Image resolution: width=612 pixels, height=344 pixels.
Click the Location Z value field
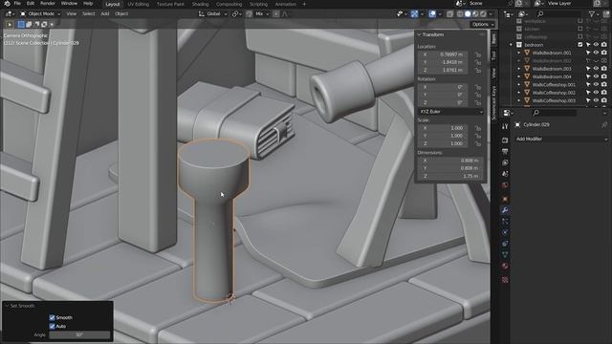tap(442, 70)
